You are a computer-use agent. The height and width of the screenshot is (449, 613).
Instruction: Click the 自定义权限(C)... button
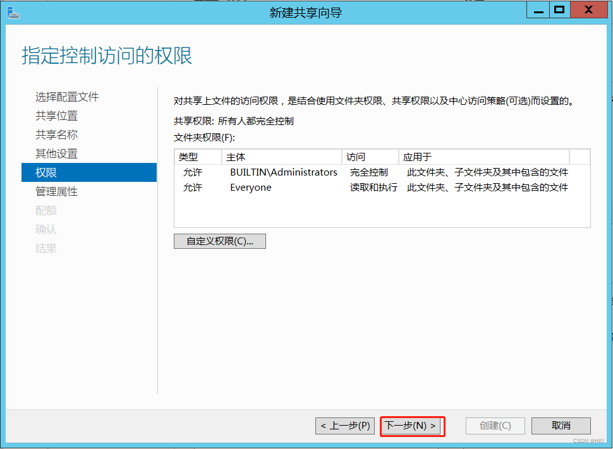[220, 241]
